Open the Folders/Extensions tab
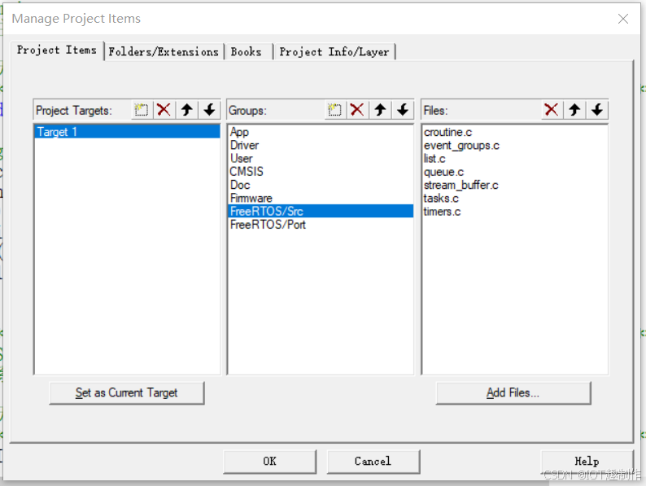646x486 pixels. (164, 52)
